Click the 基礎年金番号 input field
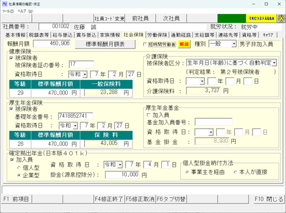This screenshot has height=213, width=286. point(75,116)
